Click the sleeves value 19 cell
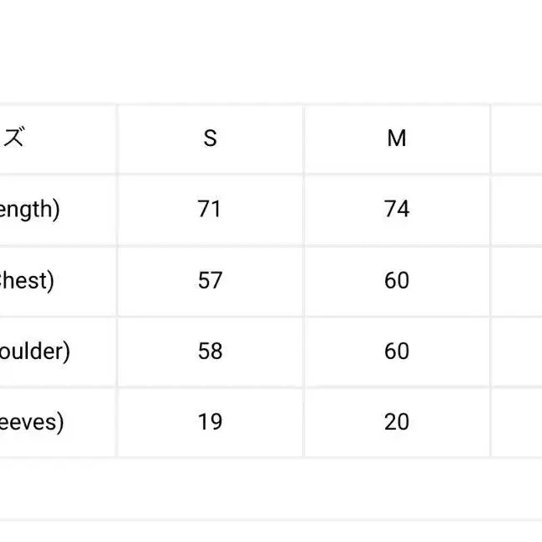 210,422
